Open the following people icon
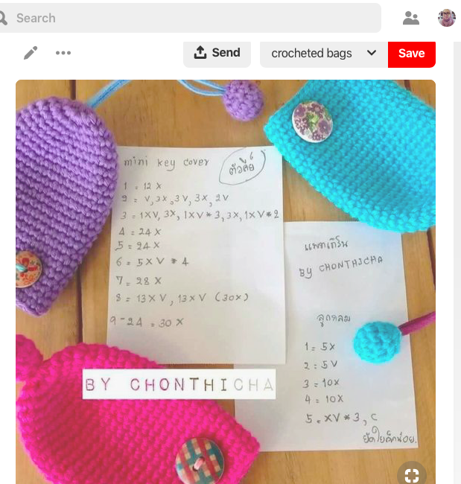Viewport: 461px width, 484px height. click(x=411, y=18)
